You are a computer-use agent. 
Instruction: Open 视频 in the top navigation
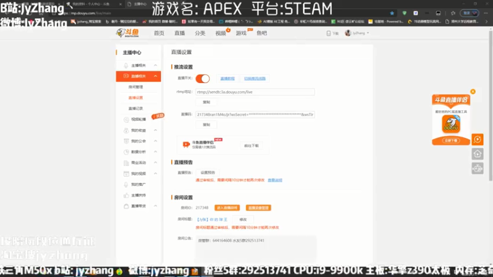click(221, 33)
